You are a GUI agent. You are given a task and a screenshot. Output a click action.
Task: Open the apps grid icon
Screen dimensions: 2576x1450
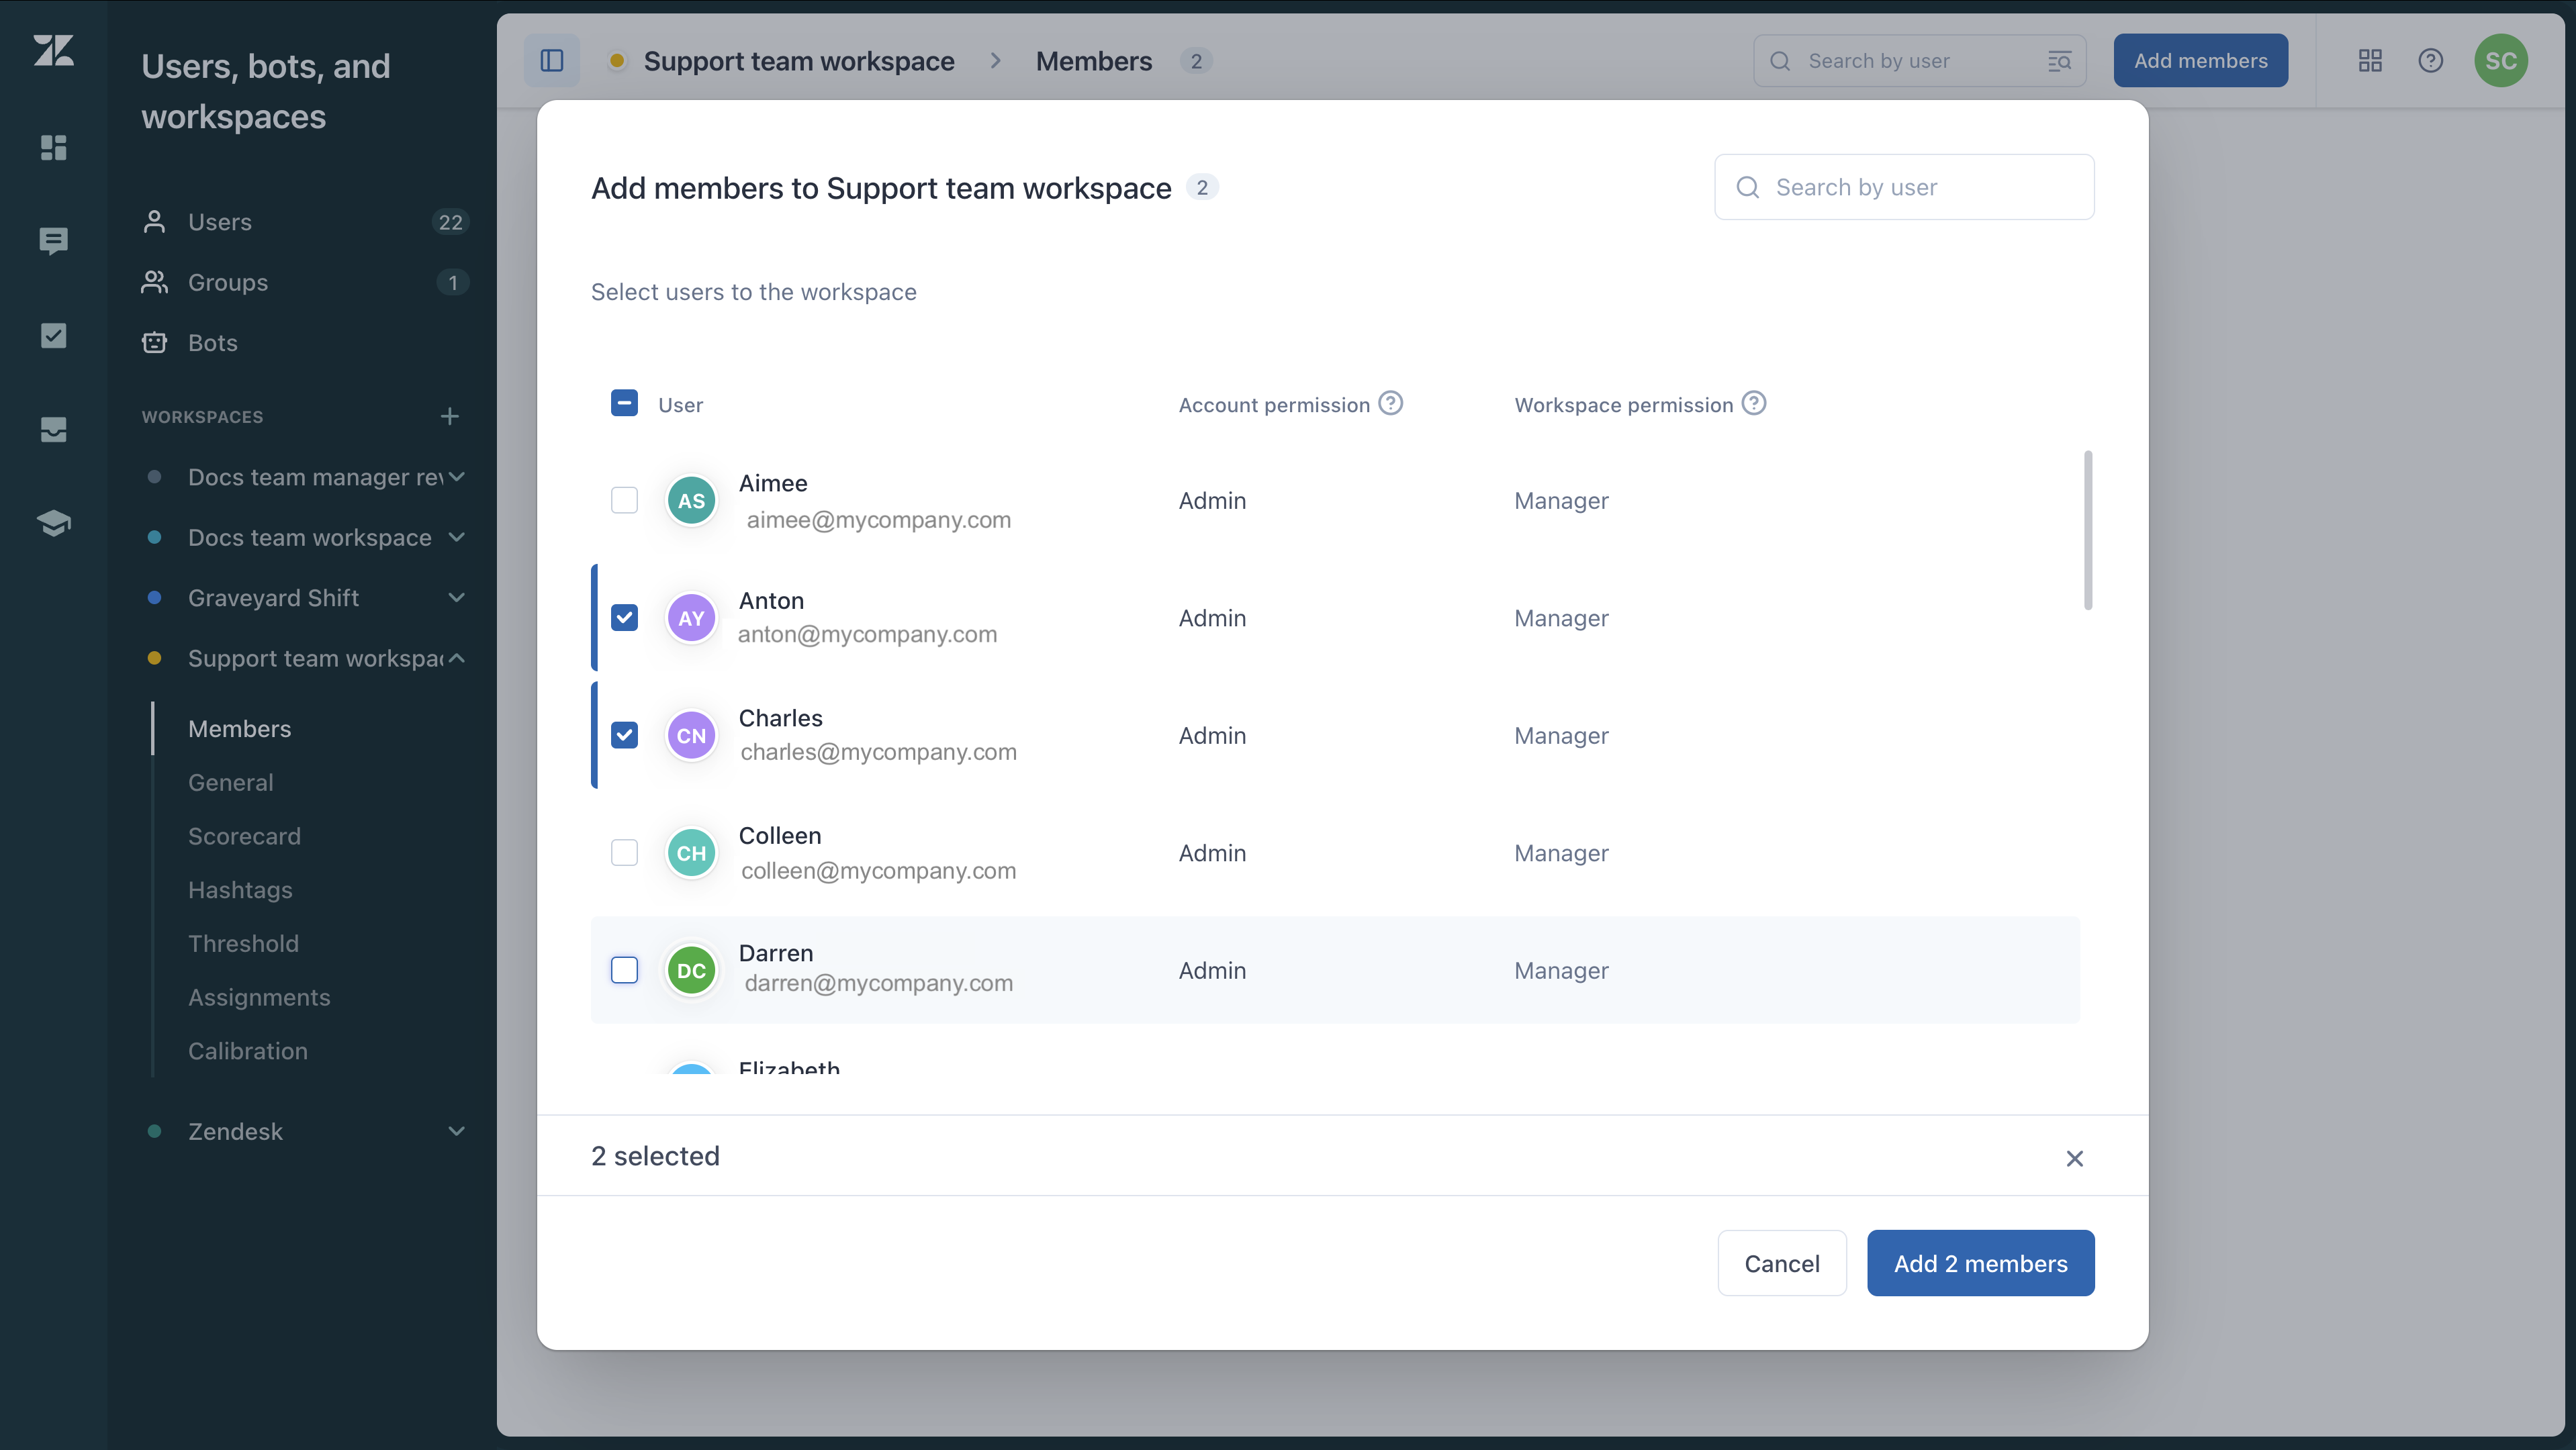pyautogui.click(x=2370, y=61)
